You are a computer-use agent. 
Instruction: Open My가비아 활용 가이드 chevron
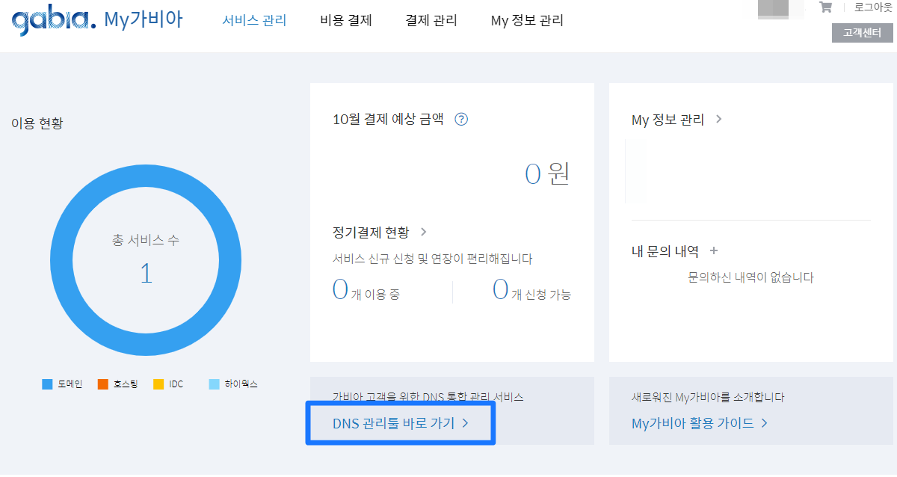765,422
